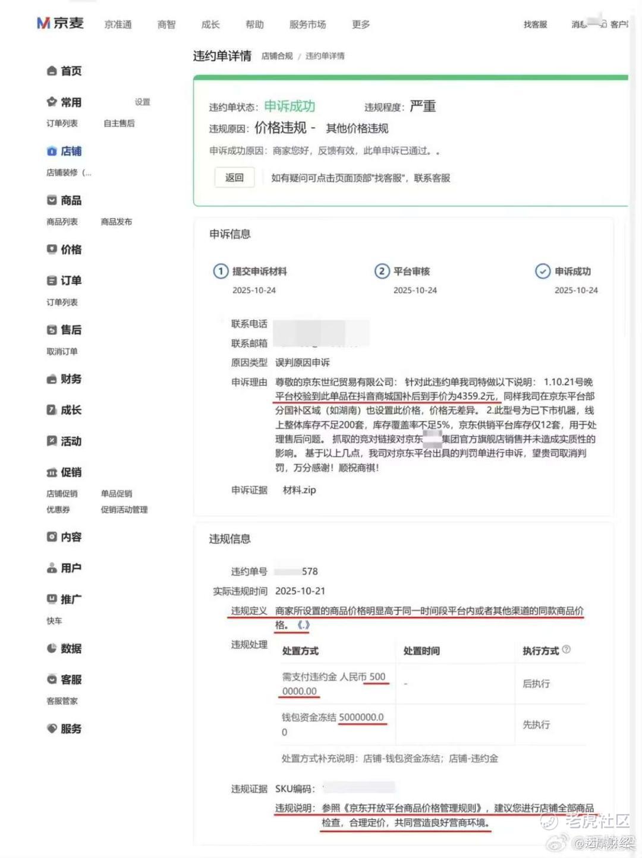
Task: Open 订单列表 under 常用
Action: click(62, 123)
